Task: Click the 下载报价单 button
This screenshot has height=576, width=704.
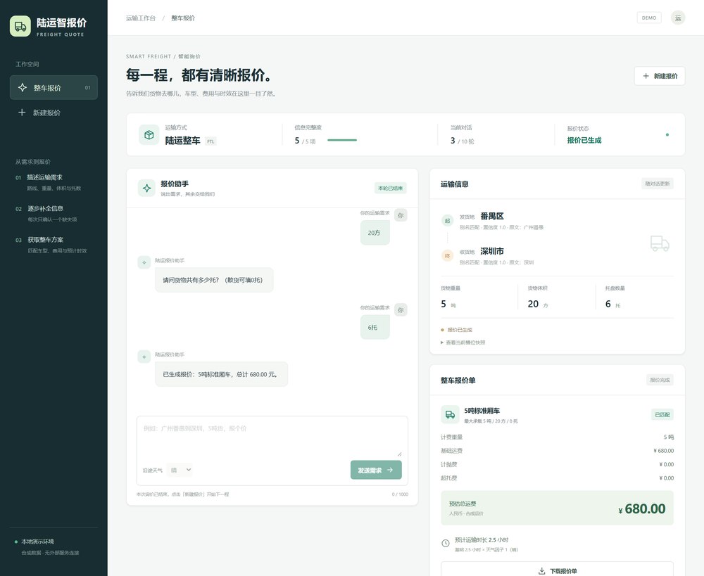Action: pyautogui.click(x=557, y=569)
